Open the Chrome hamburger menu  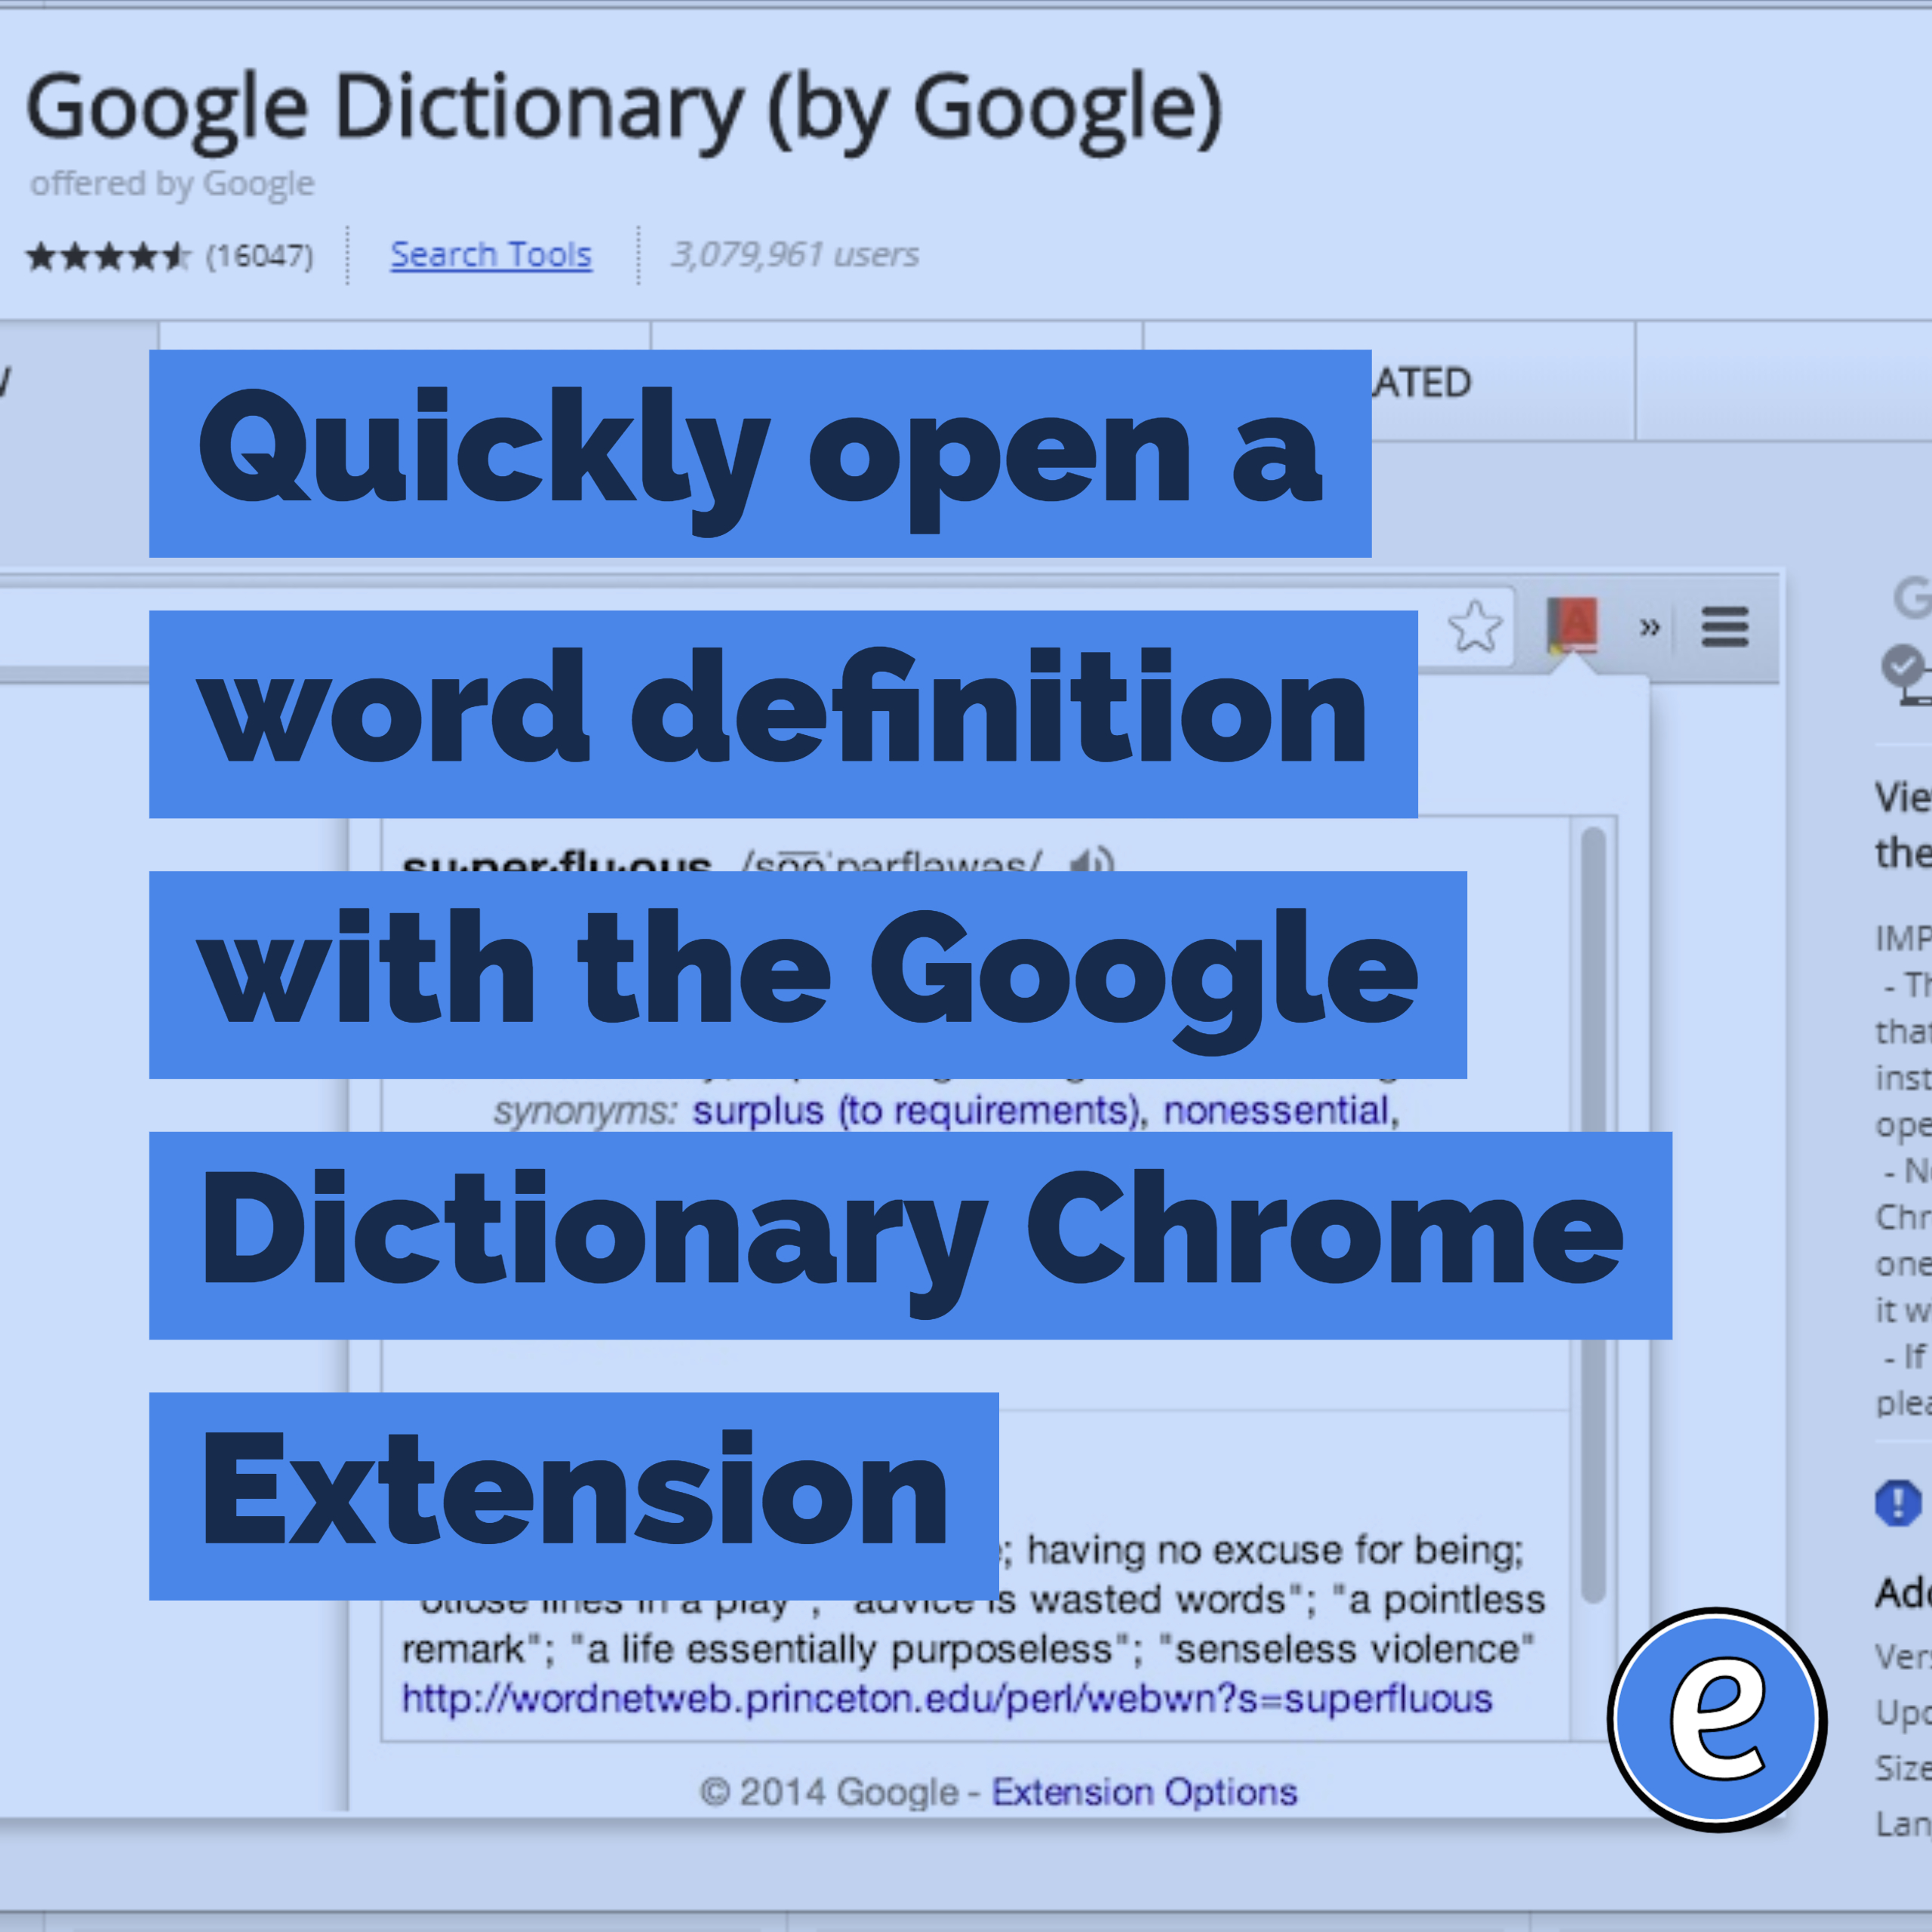tap(1725, 627)
